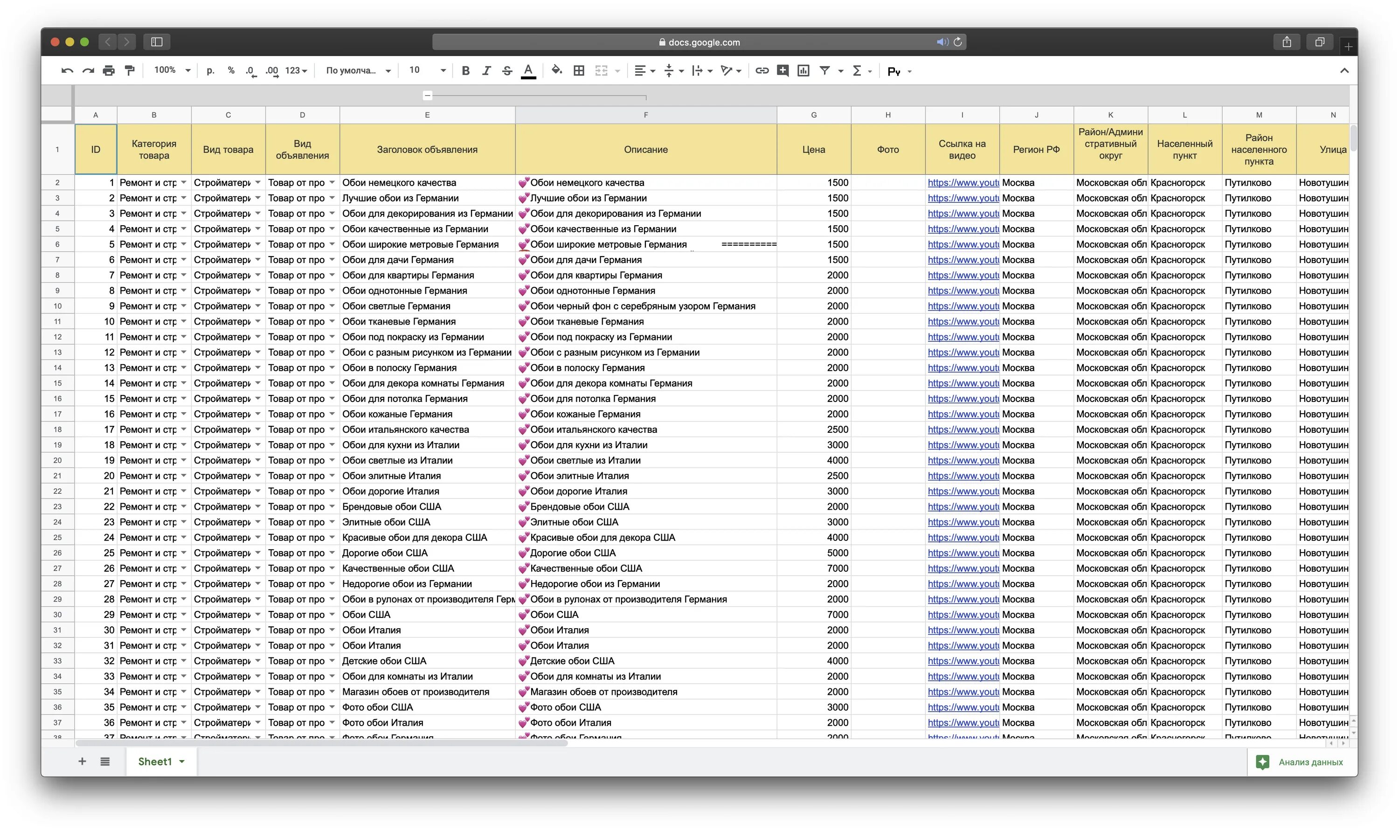The width and height of the screenshot is (1399, 831).
Task: Open fill color picker
Action: [556, 70]
